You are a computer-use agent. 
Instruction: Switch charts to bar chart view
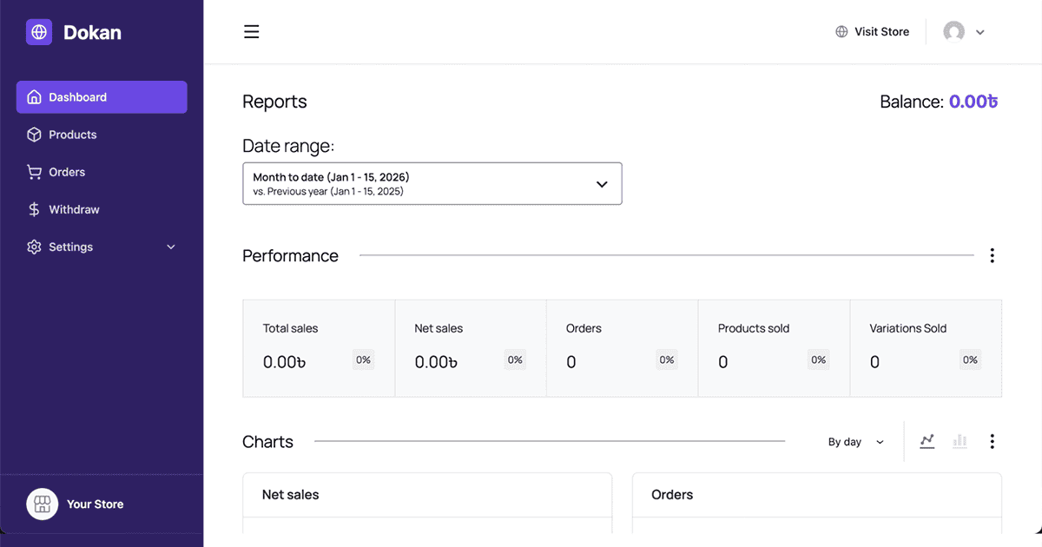960,441
